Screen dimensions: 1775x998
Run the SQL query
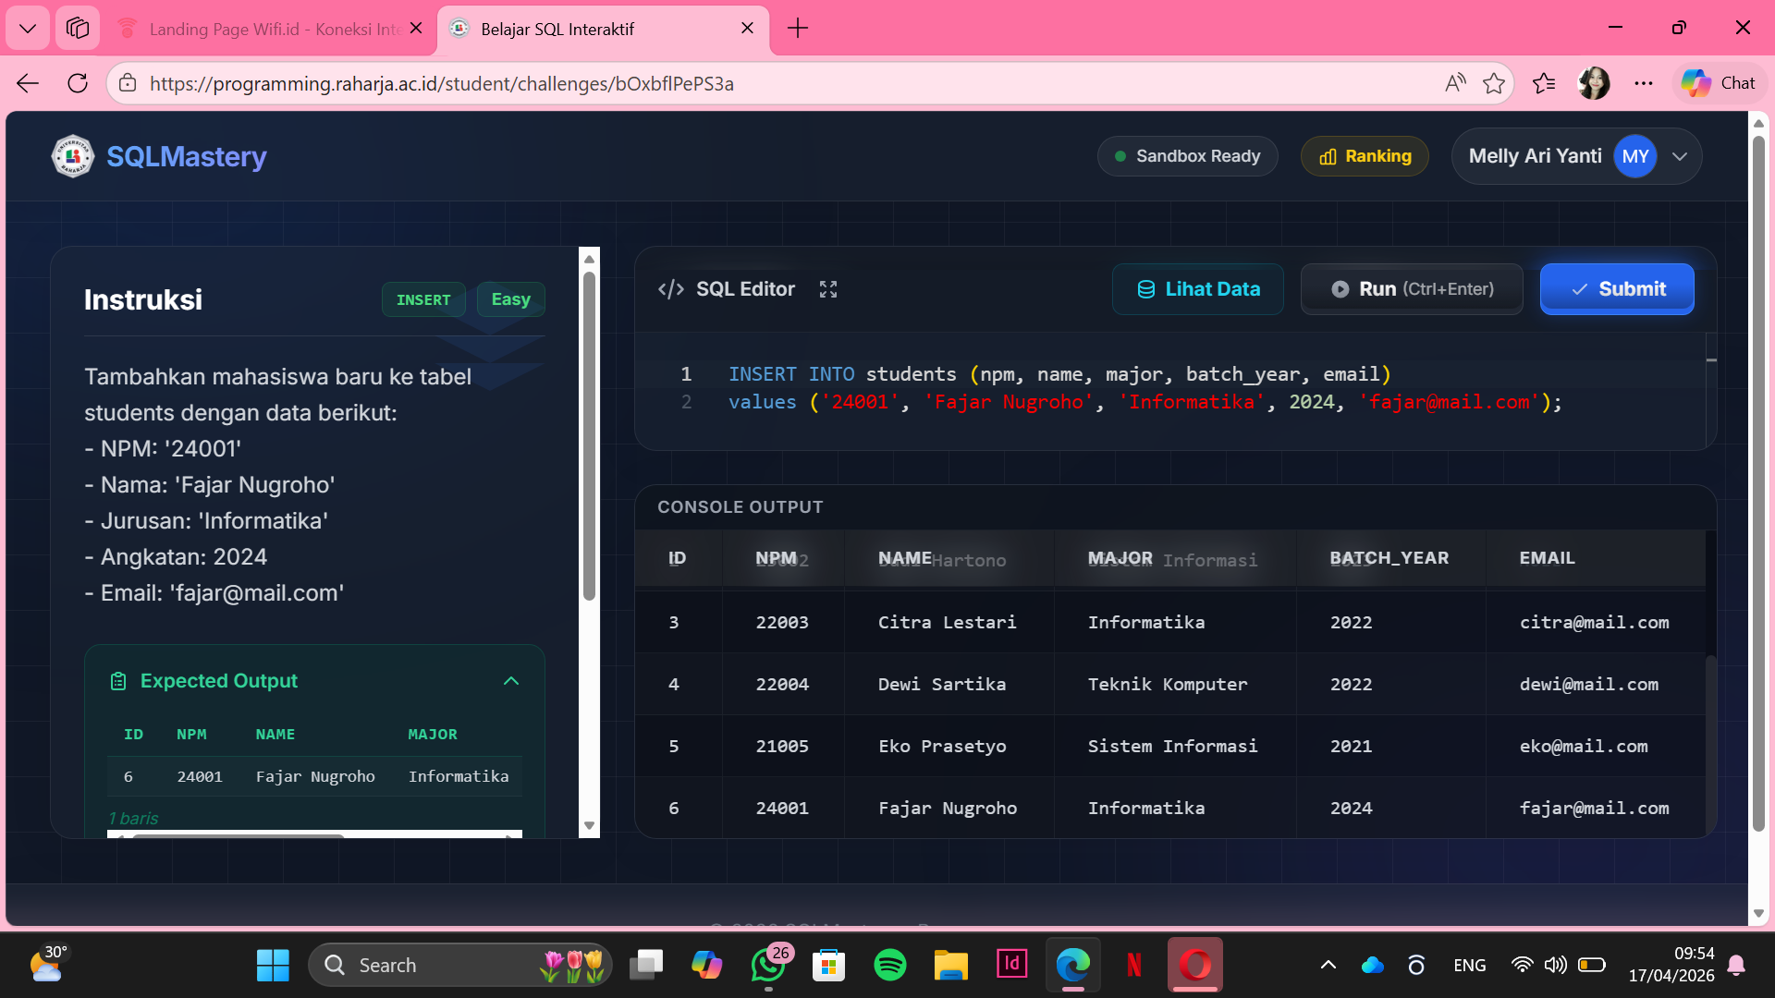click(1411, 289)
